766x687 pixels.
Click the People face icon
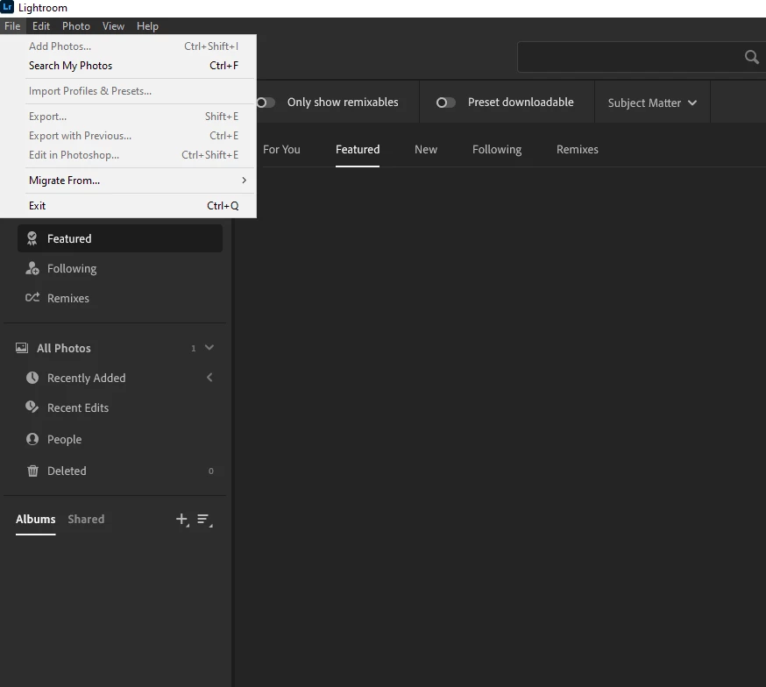32,439
